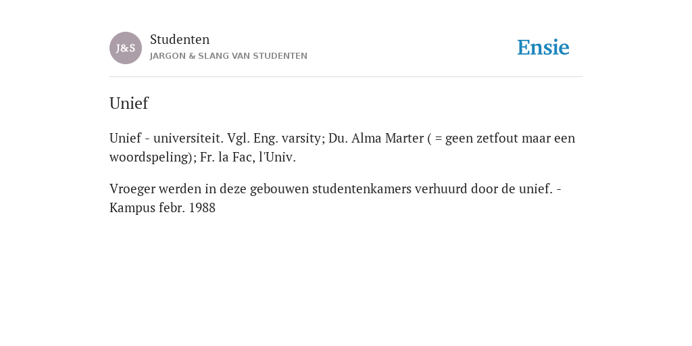Image resolution: width=692 pixels, height=346 pixels.
Task: Select the Jargon & Slang van Studenten subtitle
Action: [x=228, y=56]
